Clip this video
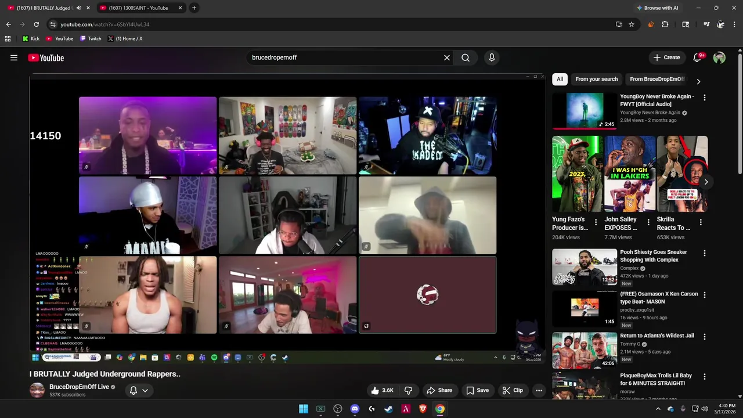Image resolution: width=743 pixels, height=418 pixels. [x=513, y=391]
